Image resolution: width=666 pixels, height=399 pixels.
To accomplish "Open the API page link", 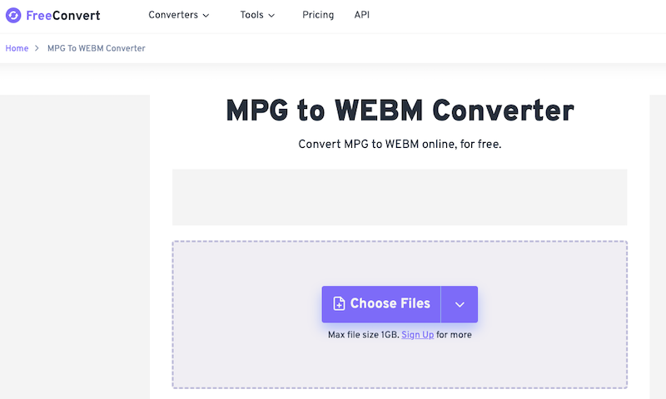I will (x=362, y=15).
